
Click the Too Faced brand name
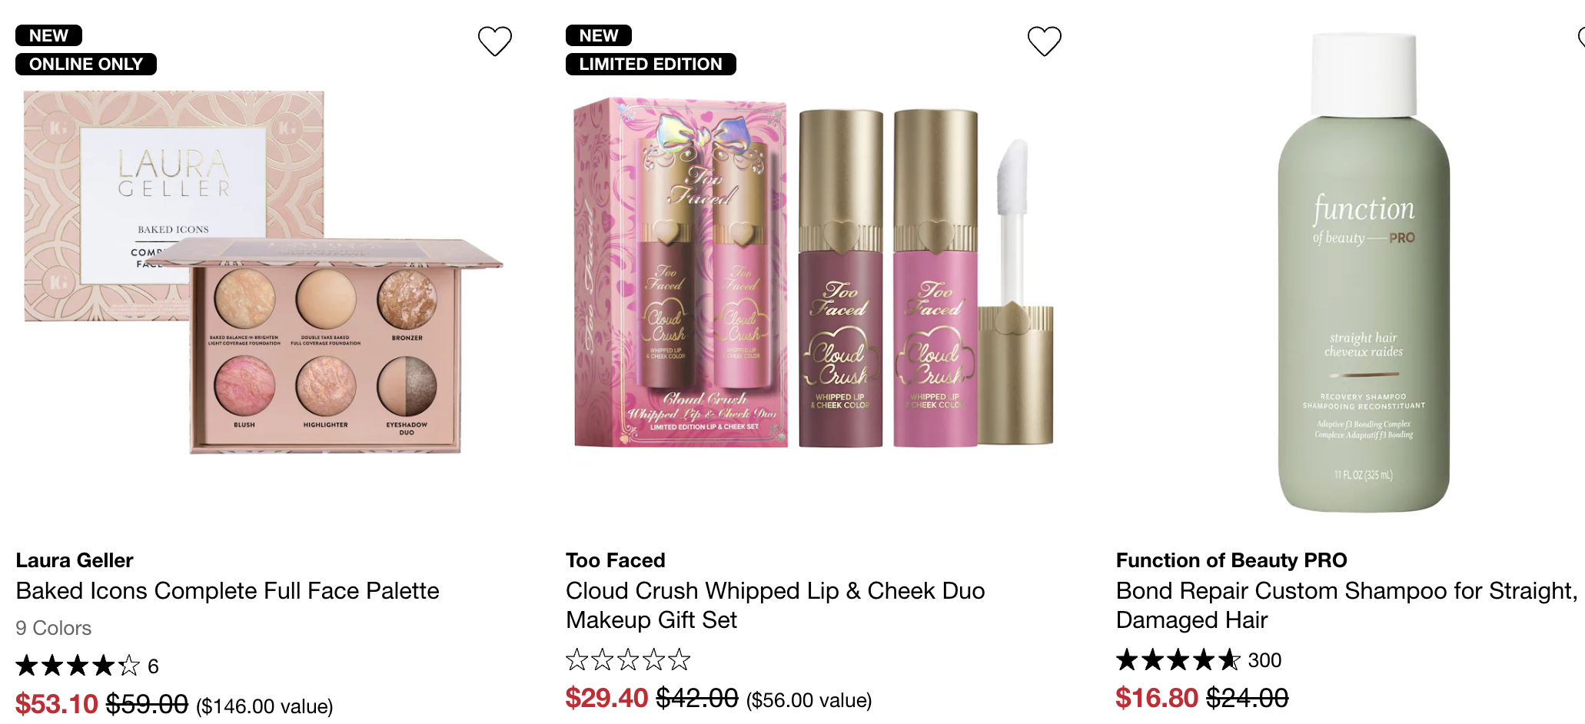(615, 560)
